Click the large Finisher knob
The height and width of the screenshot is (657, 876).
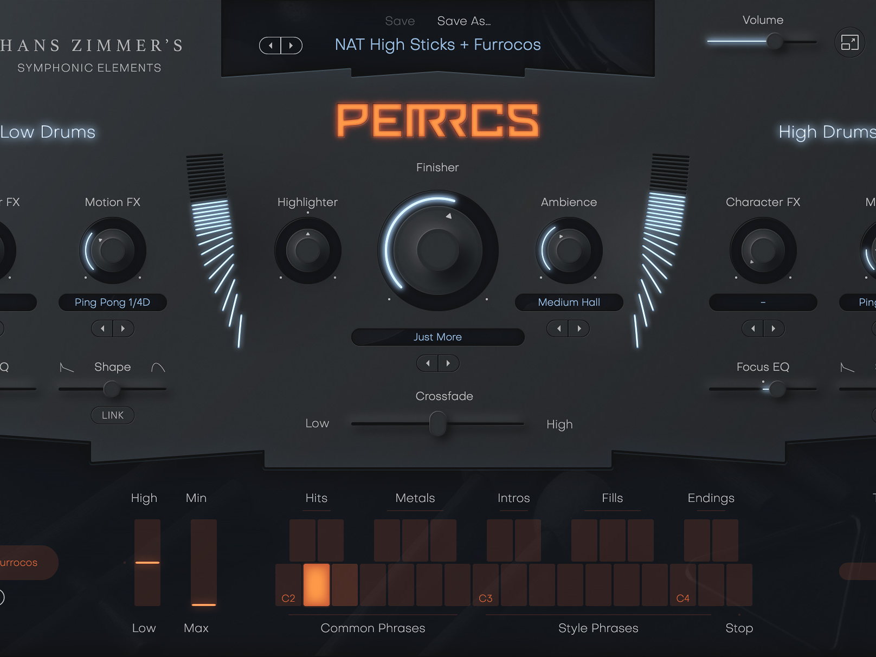click(x=437, y=250)
